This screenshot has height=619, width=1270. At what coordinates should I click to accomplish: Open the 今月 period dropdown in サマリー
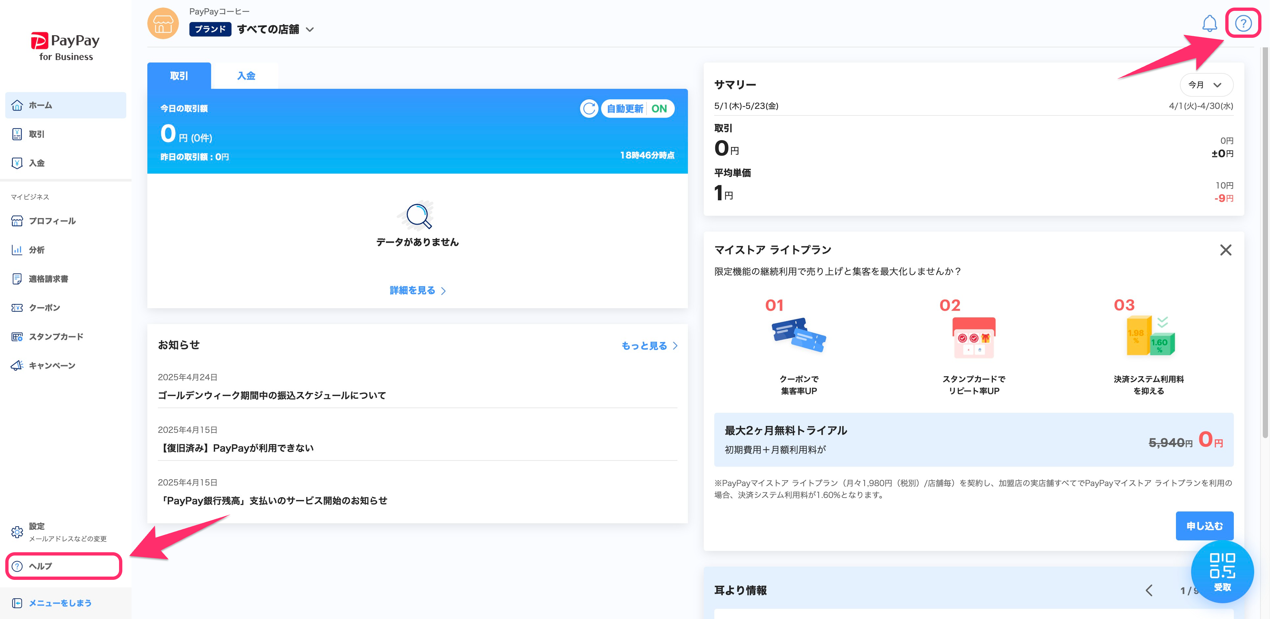pyautogui.click(x=1206, y=85)
